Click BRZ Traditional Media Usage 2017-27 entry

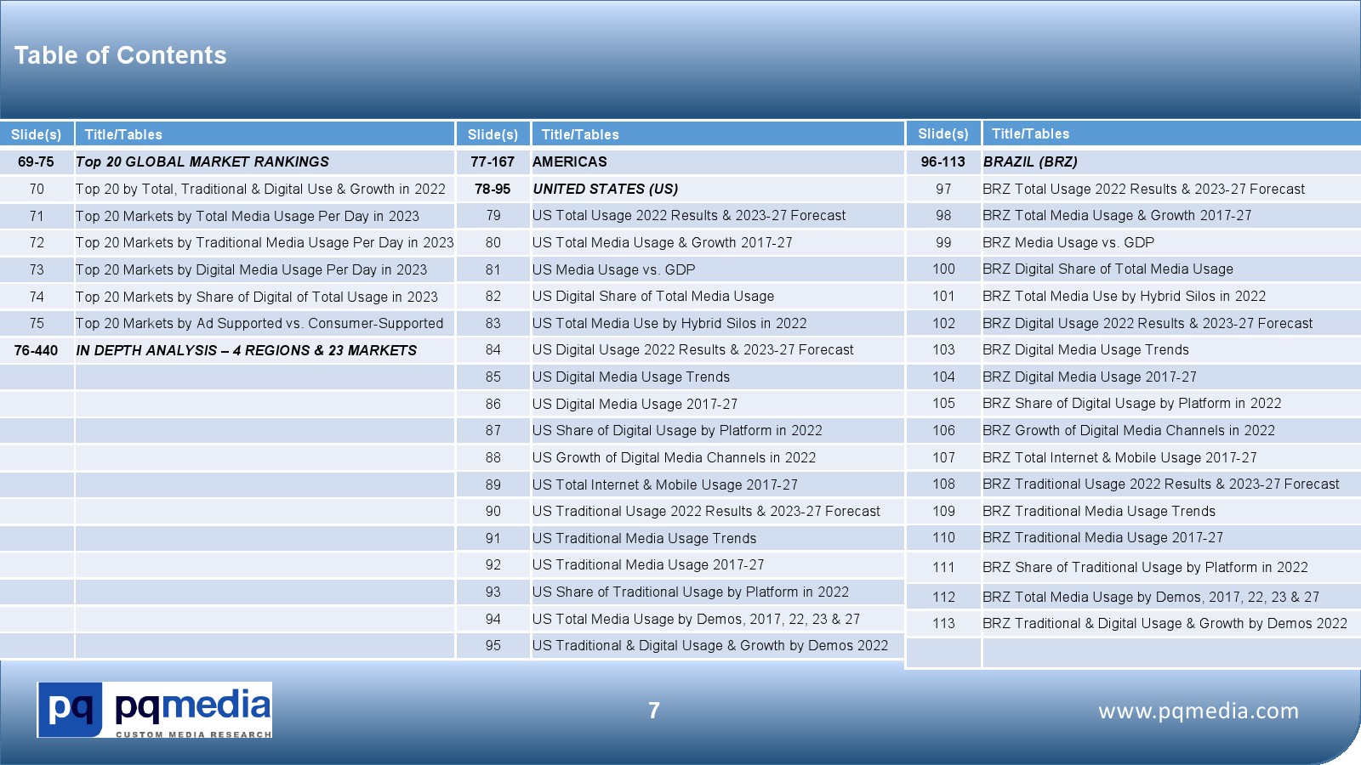click(1102, 537)
